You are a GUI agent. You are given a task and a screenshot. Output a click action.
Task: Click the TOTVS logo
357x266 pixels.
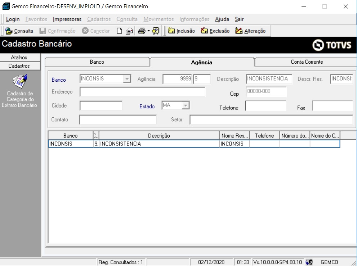[332, 45]
